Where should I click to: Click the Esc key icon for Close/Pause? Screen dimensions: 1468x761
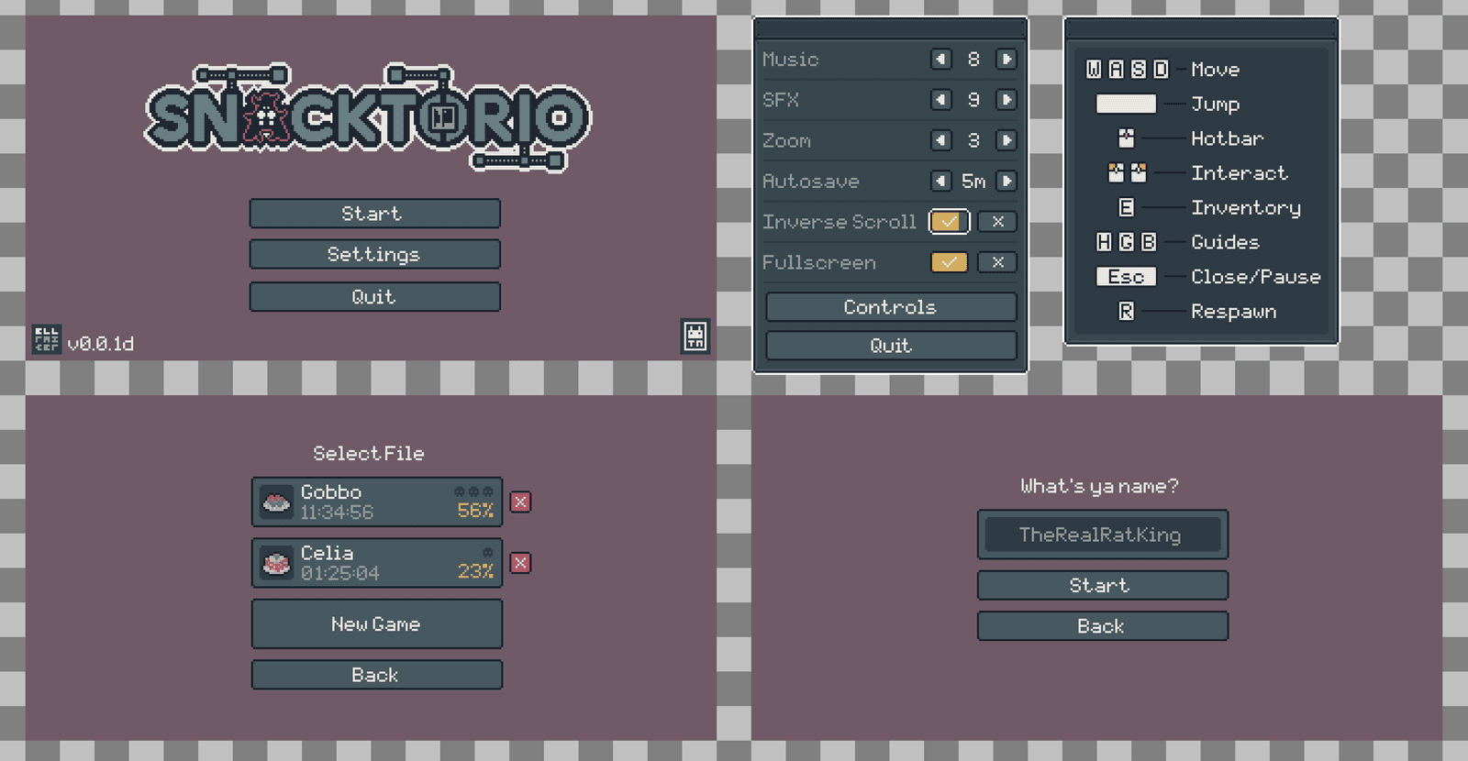tap(1126, 277)
